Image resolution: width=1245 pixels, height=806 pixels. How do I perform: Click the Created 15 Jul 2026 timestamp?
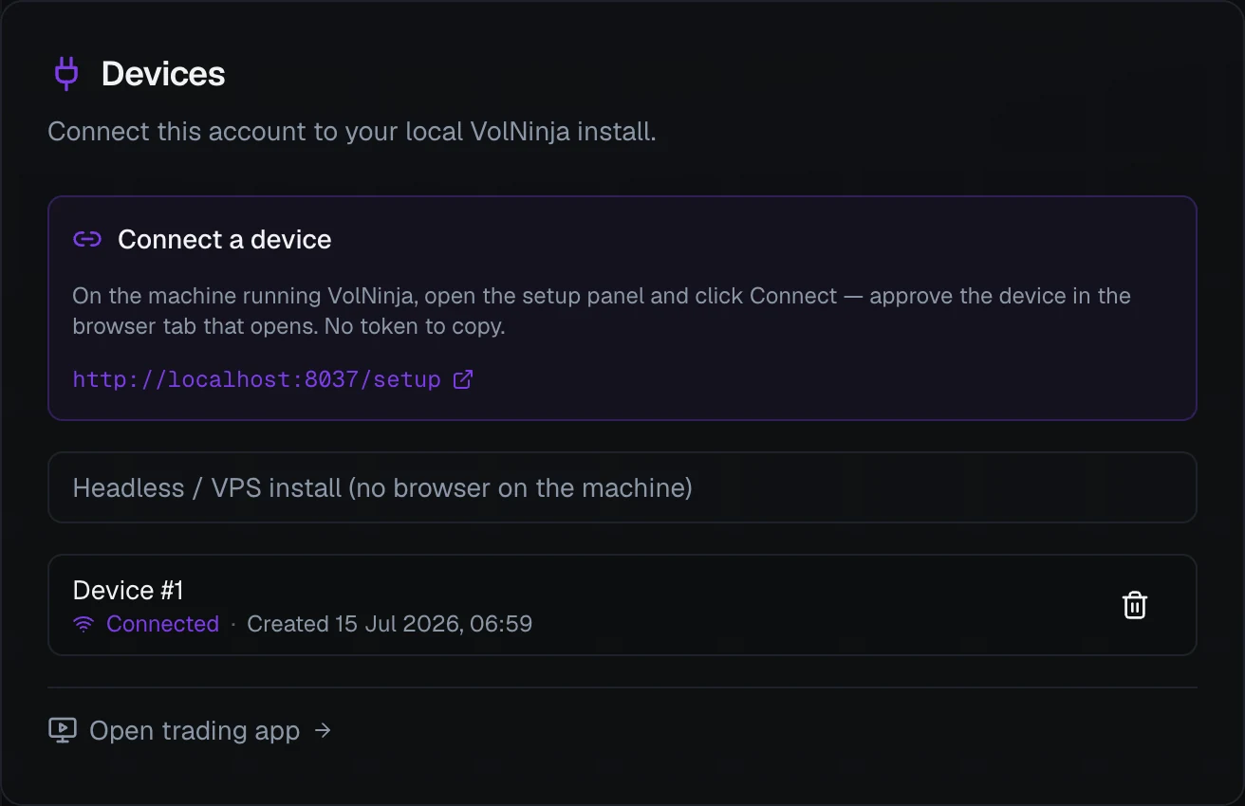click(x=389, y=624)
